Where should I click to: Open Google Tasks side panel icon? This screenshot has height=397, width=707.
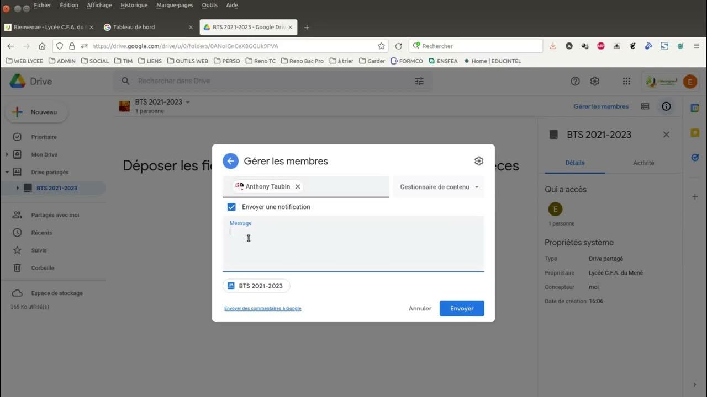tap(695, 157)
